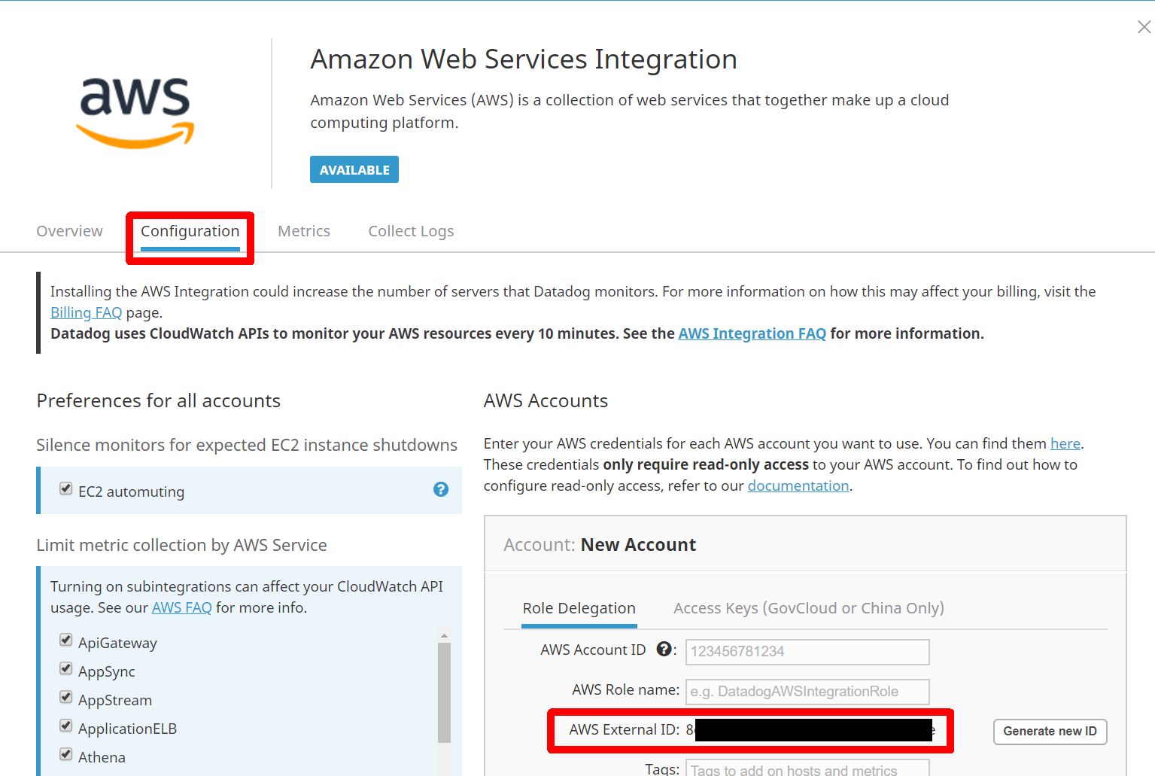Uncheck the ApplicationELB checkbox
The image size is (1155, 776).
tap(66, 726)
